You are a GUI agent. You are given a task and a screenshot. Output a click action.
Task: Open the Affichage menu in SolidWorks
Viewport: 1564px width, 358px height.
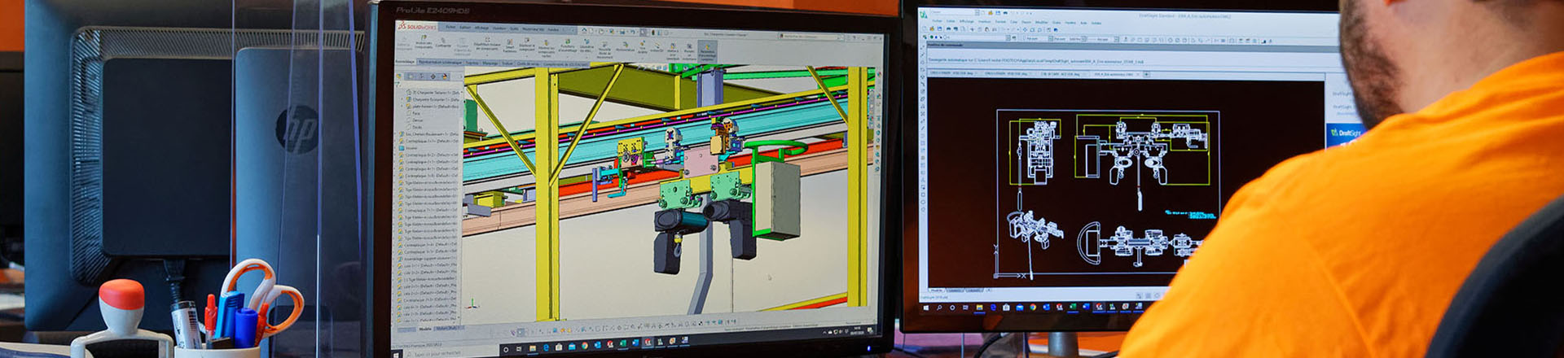(482, 28)
